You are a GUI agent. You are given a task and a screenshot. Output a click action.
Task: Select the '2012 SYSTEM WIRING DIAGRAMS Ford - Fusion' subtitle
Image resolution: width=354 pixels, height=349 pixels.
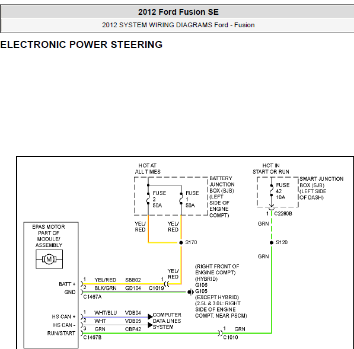(x=178, y=25)
